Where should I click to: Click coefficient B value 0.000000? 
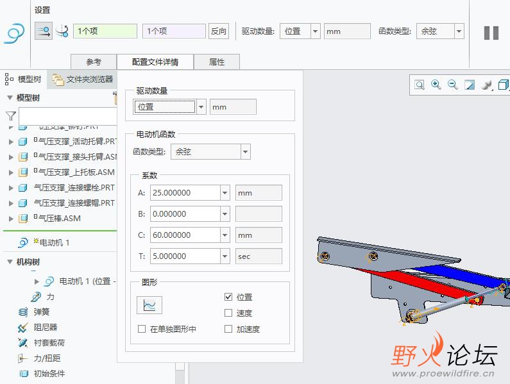pos(185,213)
